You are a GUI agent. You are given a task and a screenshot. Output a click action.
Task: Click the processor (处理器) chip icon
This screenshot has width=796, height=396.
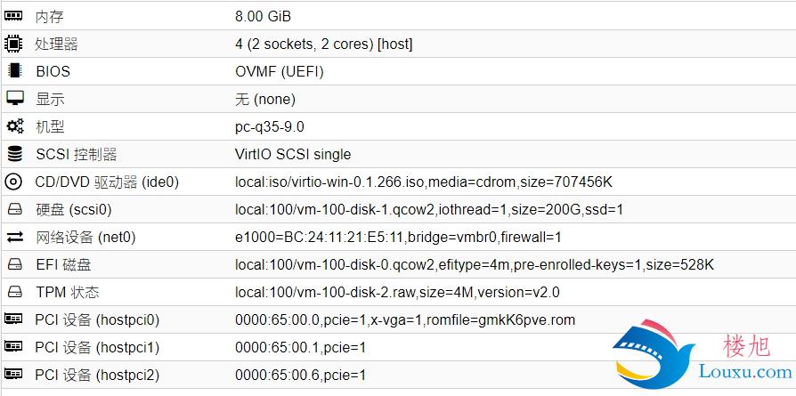(13, 44)
